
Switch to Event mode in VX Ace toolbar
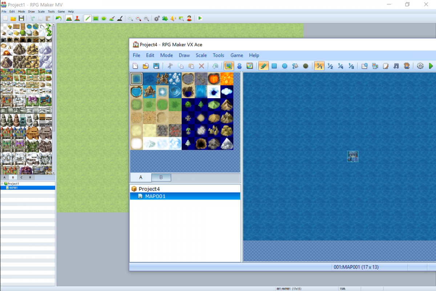239,66
